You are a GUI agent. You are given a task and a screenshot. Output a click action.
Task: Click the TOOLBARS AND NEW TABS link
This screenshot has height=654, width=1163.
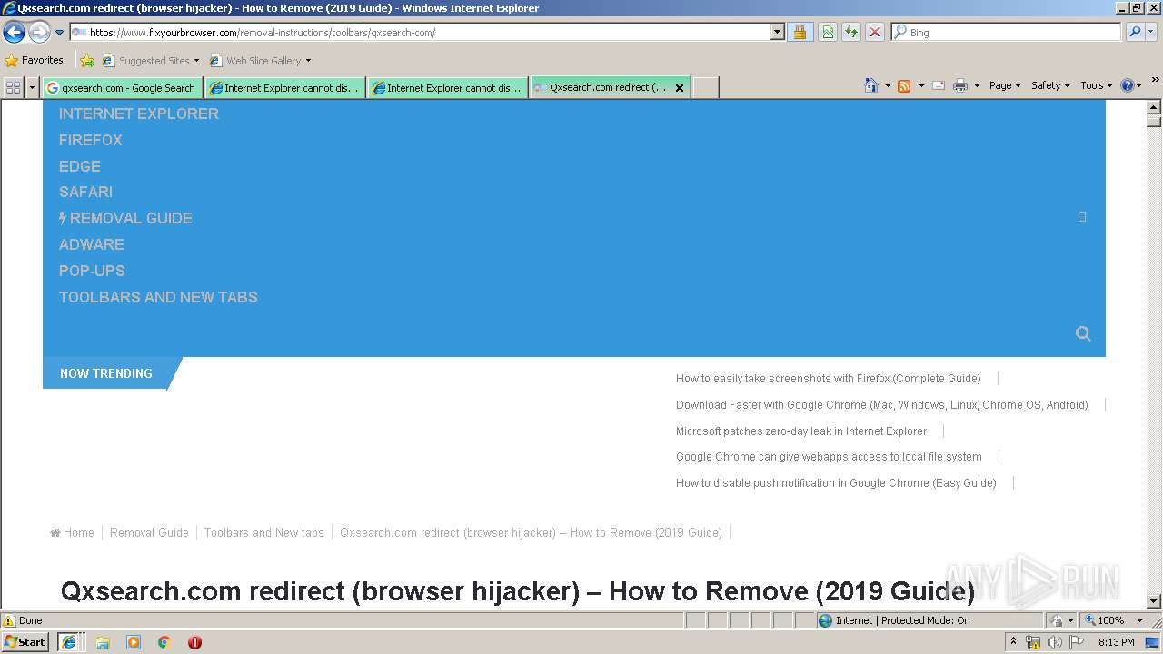(158, 297)
